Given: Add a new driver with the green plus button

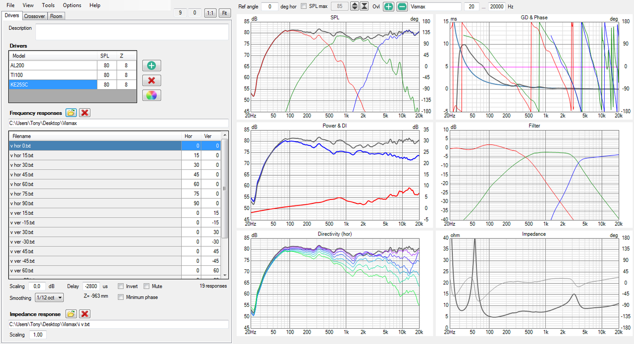Looking at the screenshot, I should coord(152,65).
